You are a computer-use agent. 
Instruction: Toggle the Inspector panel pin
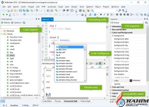tap(145, 19)
